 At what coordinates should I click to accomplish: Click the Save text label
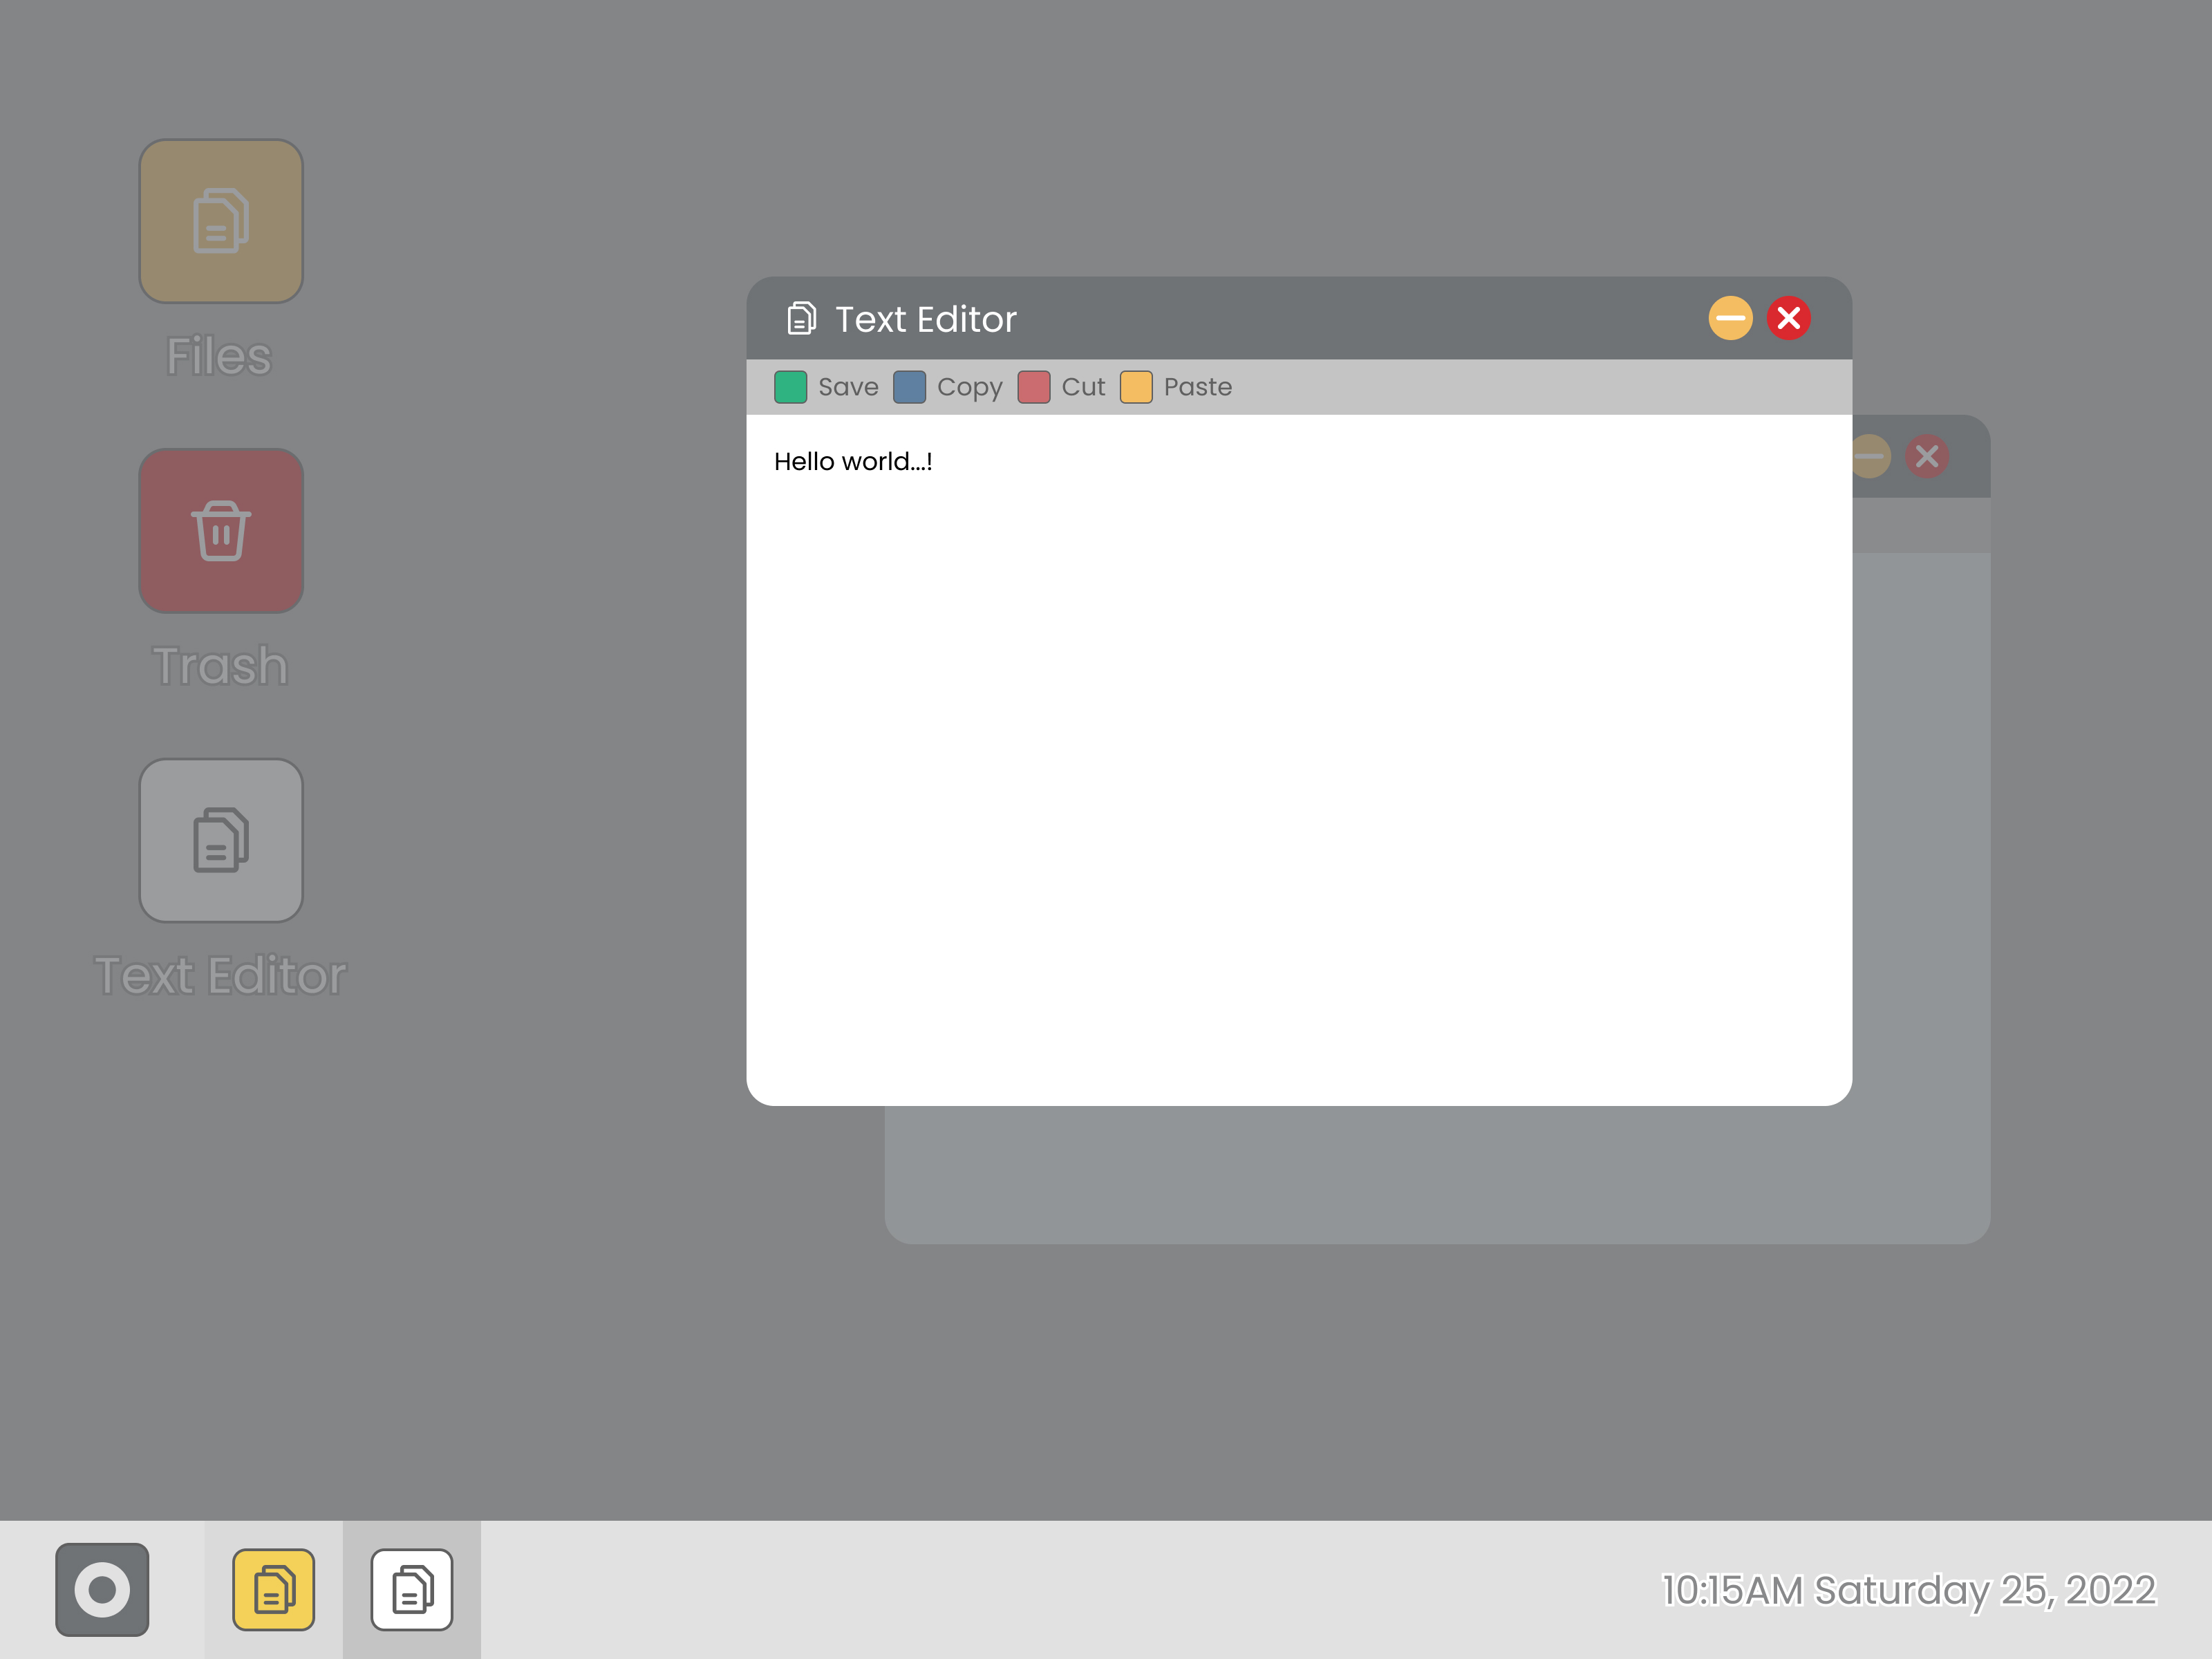tap(848, 387)
